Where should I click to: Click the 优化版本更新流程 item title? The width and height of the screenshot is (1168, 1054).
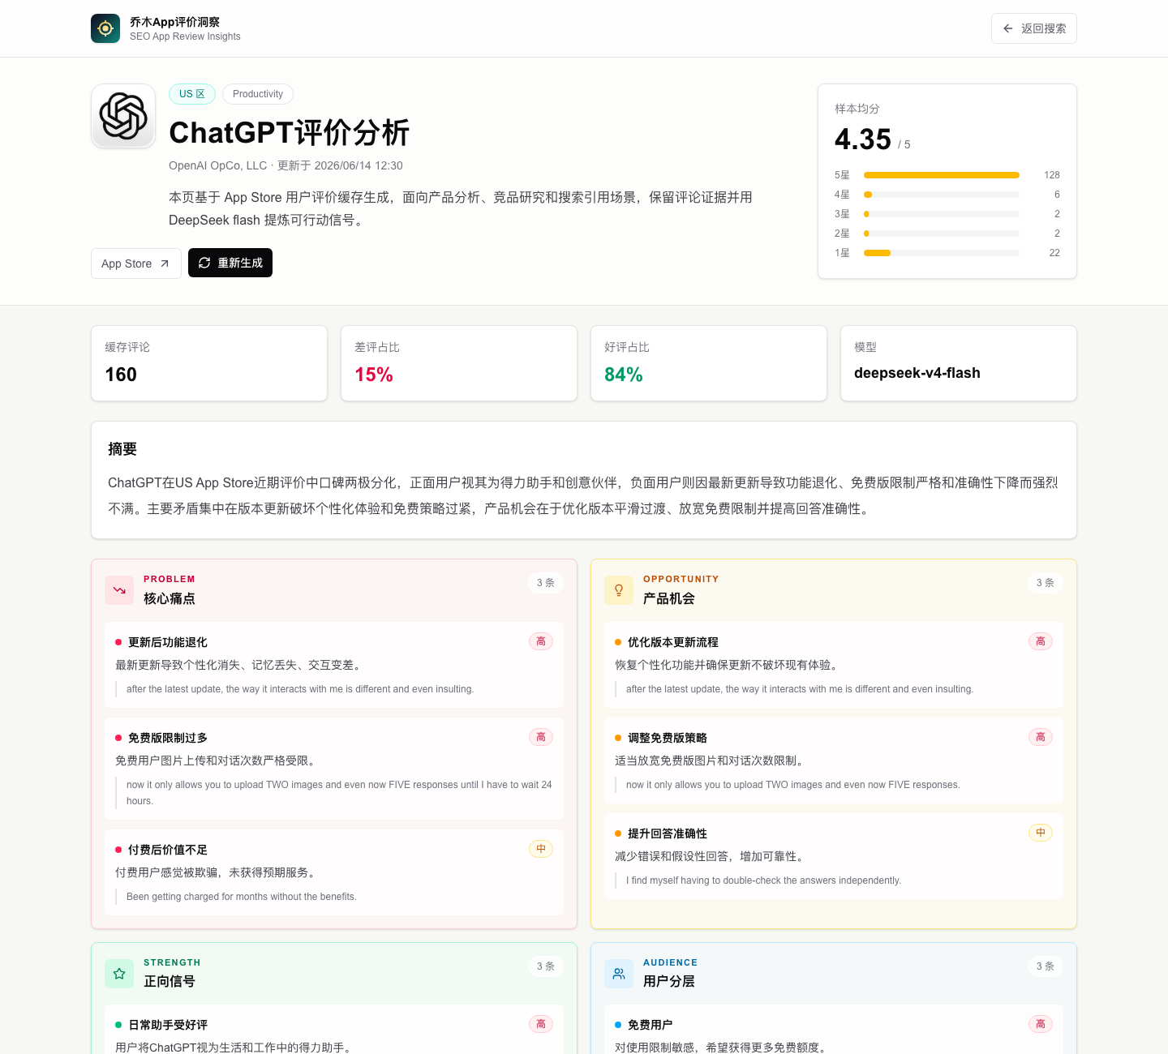point(673,642)
